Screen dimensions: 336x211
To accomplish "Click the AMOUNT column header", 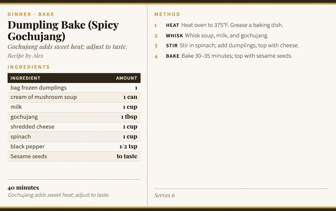I will tap(126, 78).
